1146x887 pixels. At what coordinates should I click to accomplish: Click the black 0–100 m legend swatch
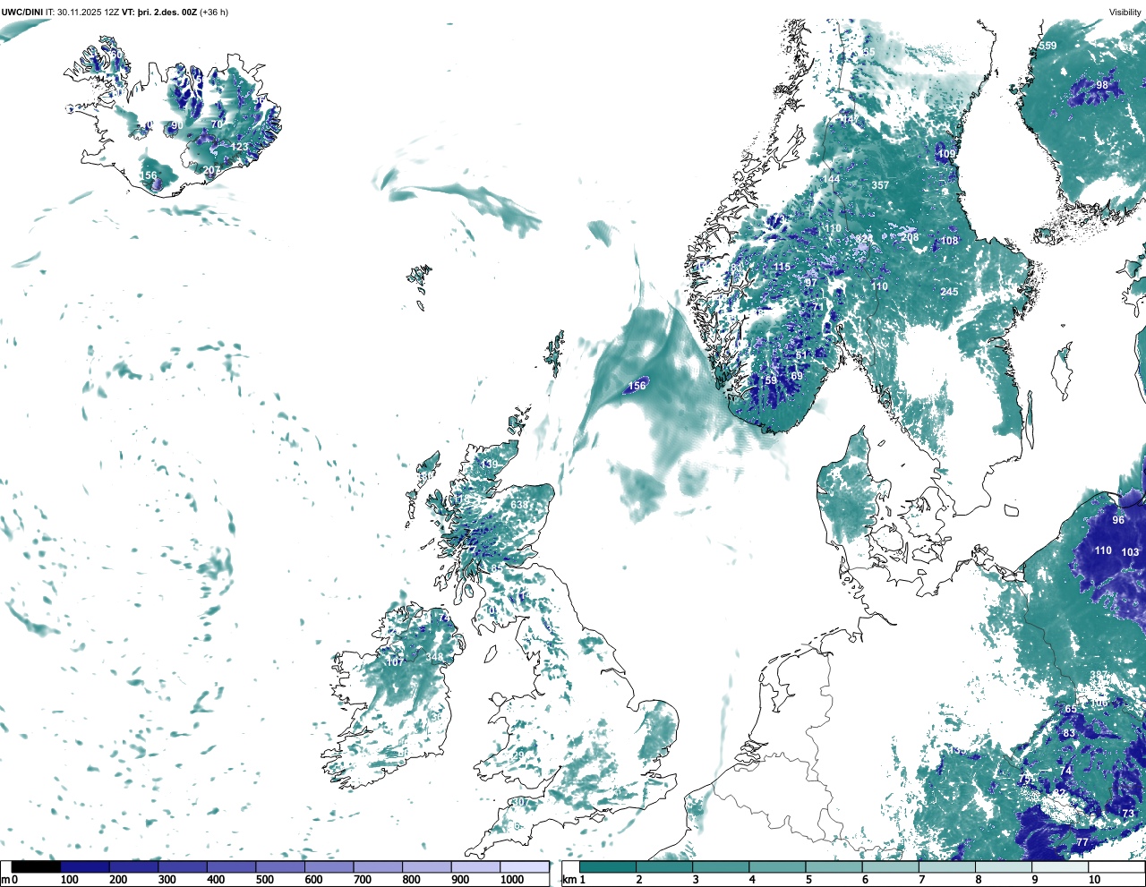pos(36,866)
